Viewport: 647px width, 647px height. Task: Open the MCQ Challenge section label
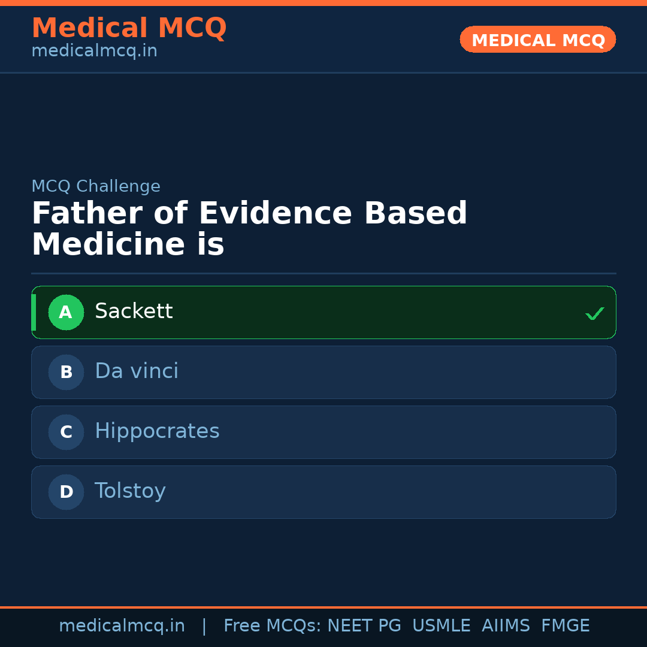coord(96,186)
